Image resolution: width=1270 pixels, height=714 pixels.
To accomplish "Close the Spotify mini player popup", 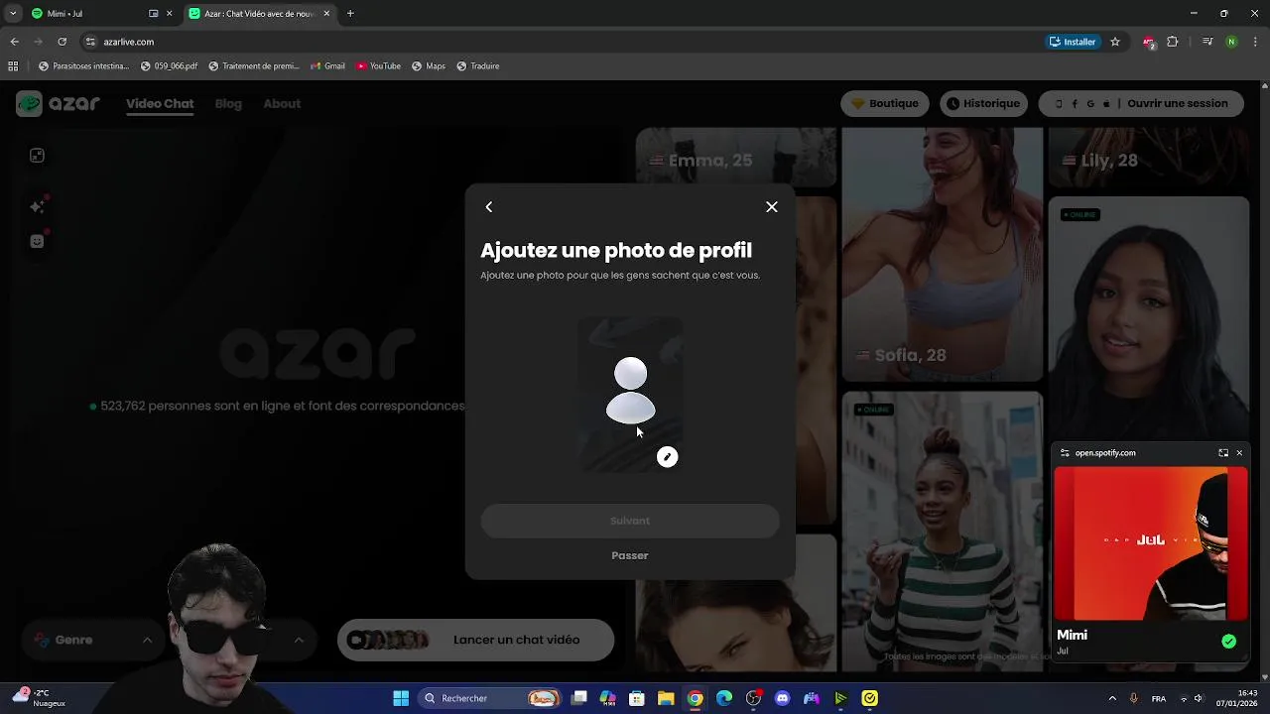I will tap(1239, 453).
